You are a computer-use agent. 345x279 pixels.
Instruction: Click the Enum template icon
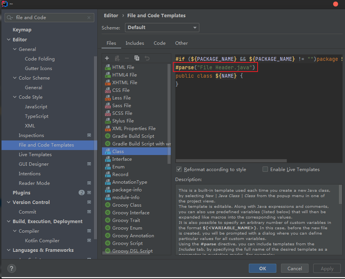(108, 167)
